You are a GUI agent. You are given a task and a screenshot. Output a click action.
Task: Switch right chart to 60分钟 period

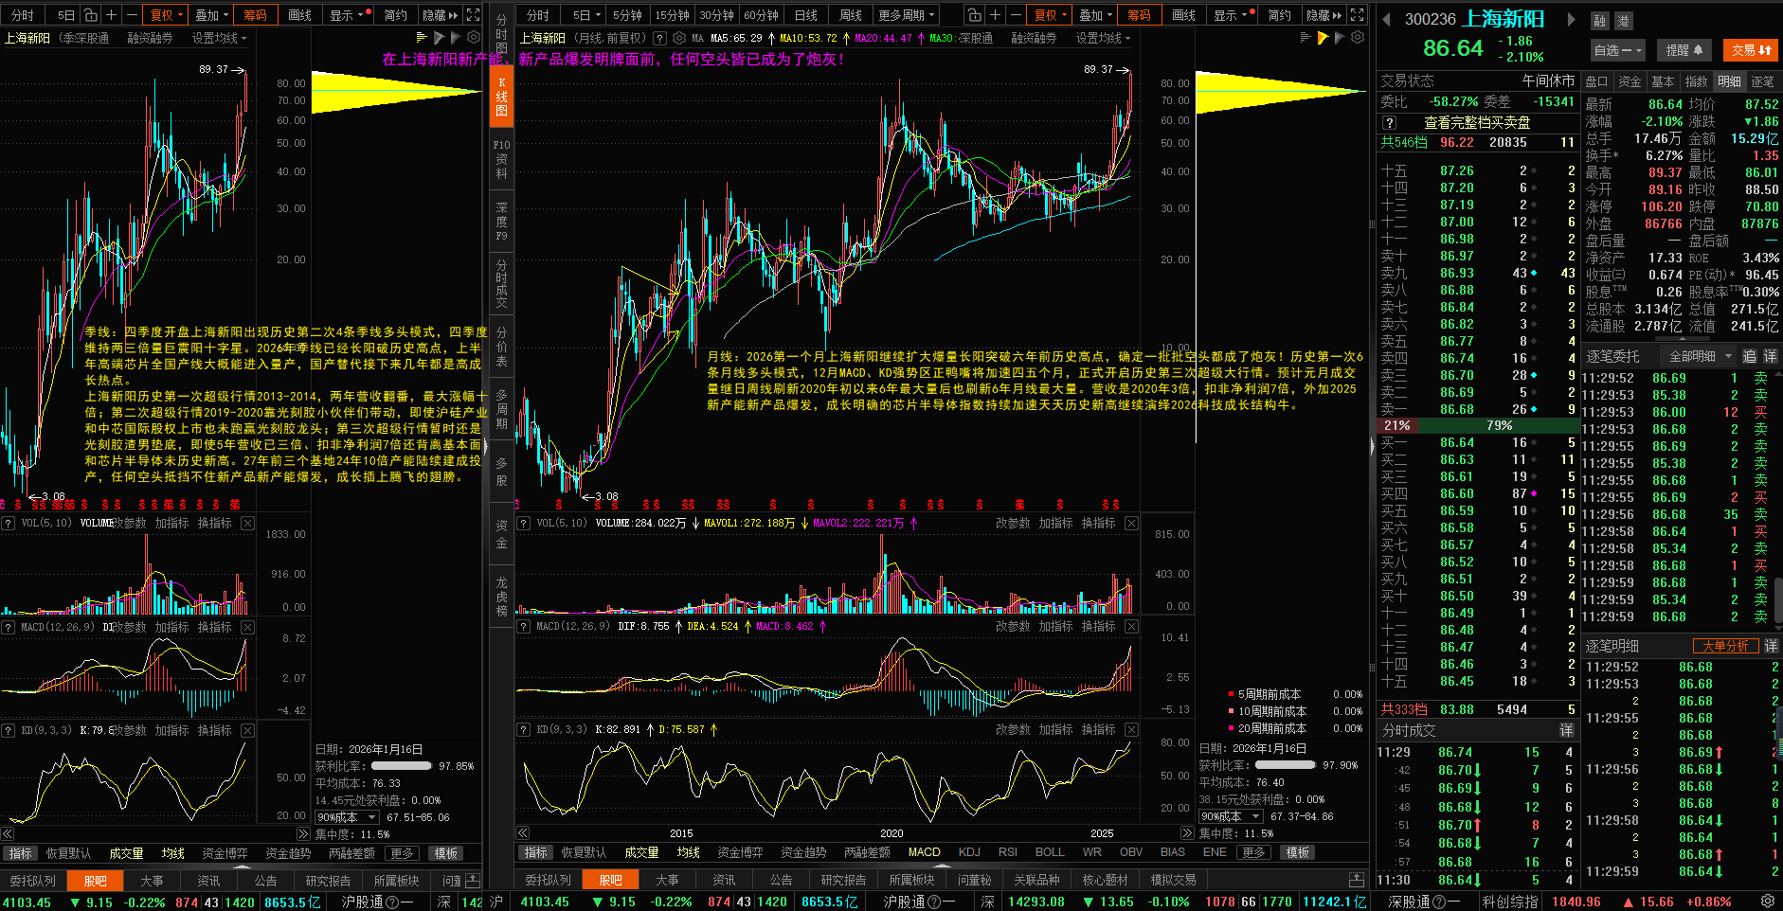point(761,15)
